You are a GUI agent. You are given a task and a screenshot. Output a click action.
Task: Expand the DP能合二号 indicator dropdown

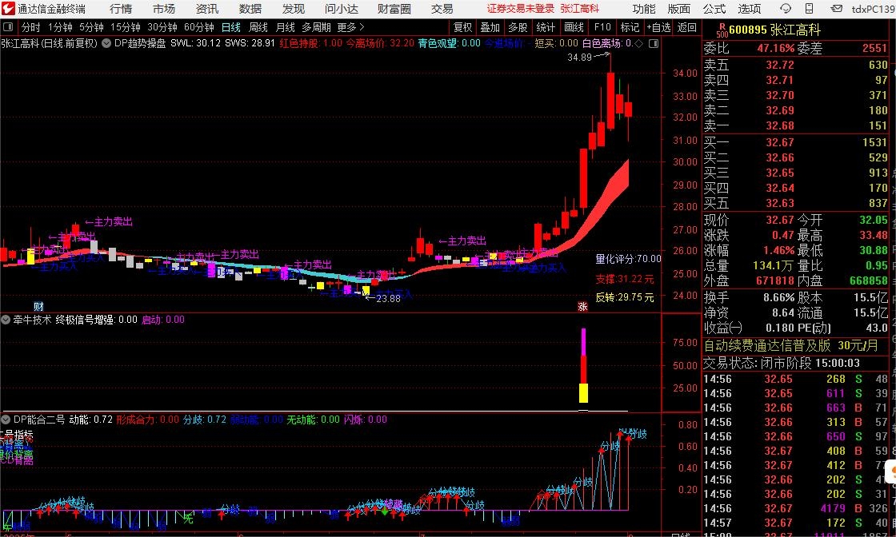click(x=6, y=420)
